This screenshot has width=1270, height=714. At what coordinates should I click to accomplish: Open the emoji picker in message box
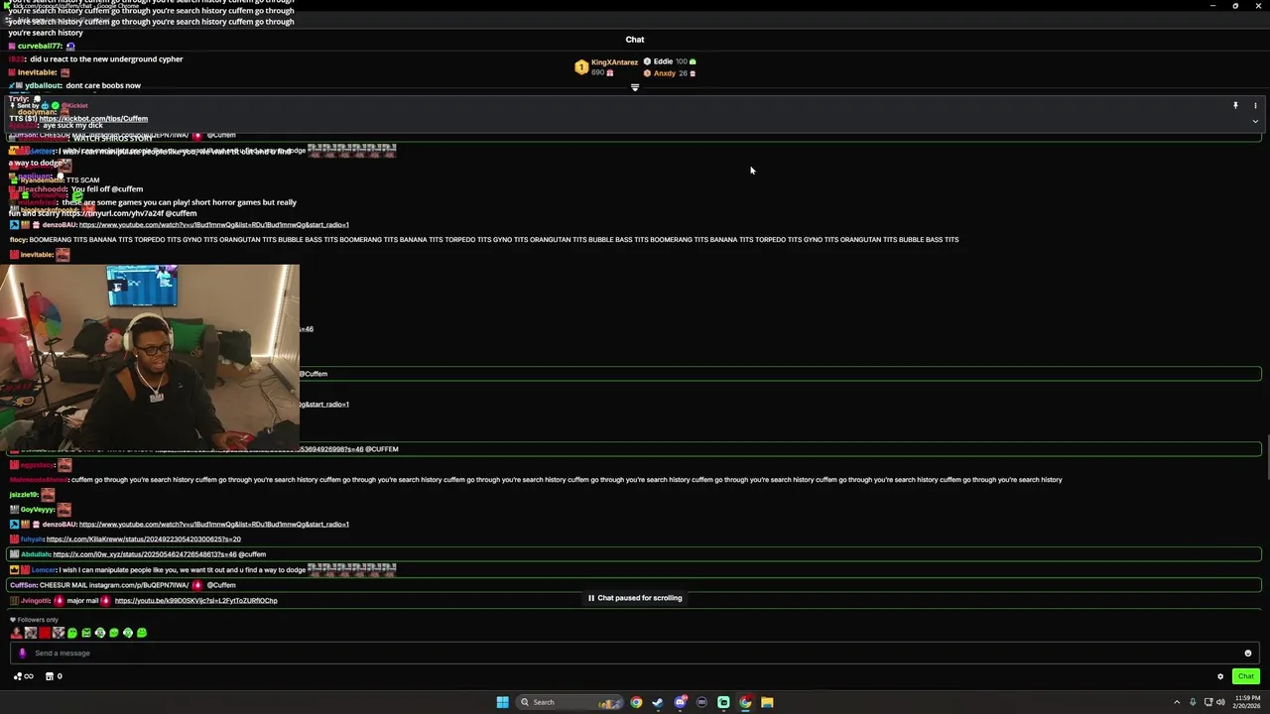tap(1248, 654)
